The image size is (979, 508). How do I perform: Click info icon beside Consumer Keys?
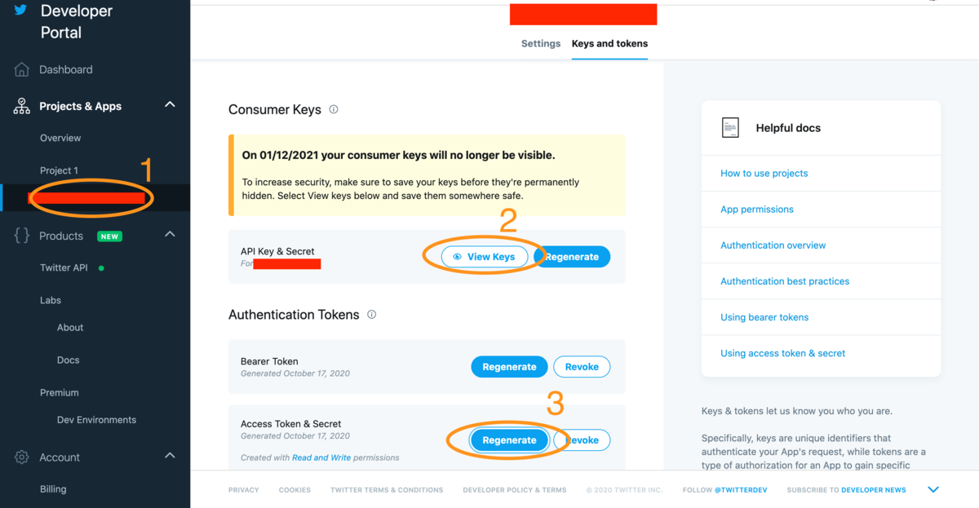click(334, 109)
